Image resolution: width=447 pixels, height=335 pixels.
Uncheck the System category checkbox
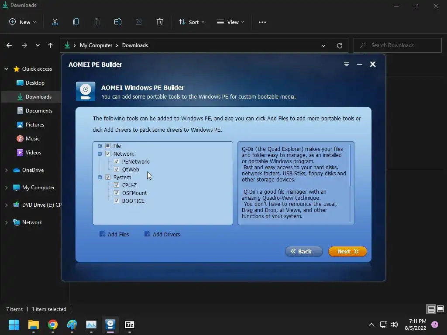pos(108,177)
